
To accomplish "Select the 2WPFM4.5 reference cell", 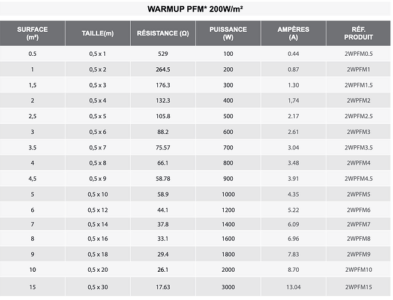I will point(358,179).
